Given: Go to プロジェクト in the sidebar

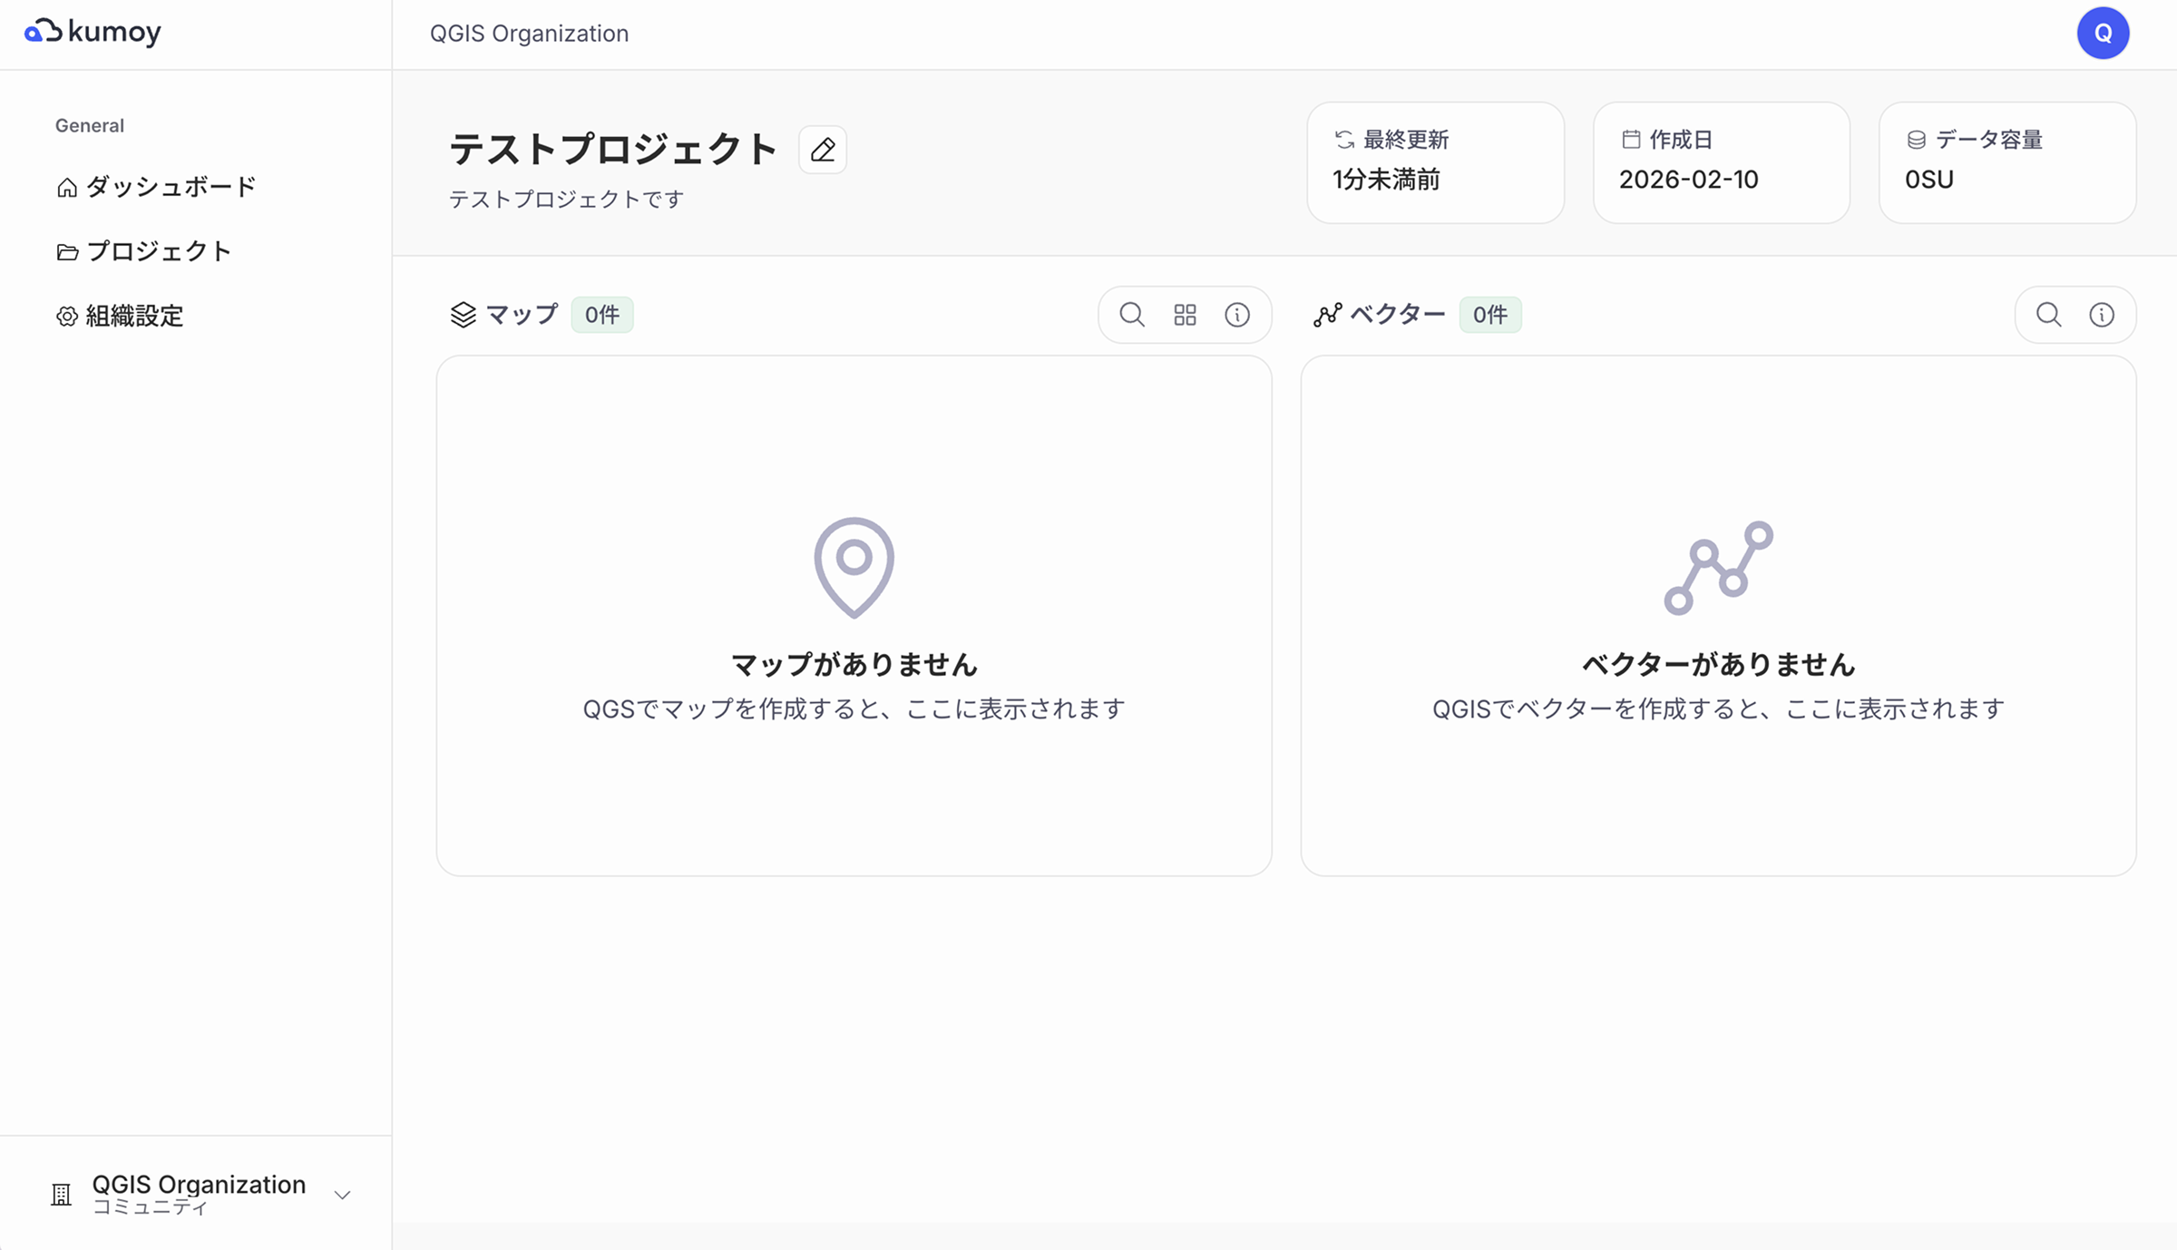Looking at the screenshot, I should pos(144,251).
